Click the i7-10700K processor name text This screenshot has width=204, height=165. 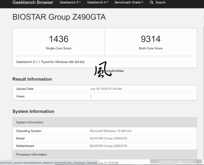click(x=109, y=163)
